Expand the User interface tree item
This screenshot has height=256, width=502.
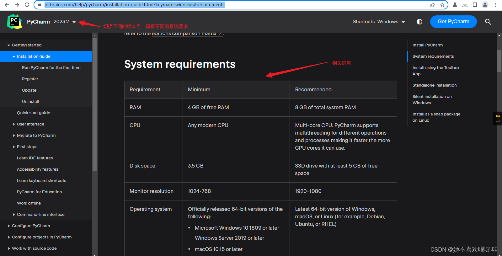click(x=14, y=124)
